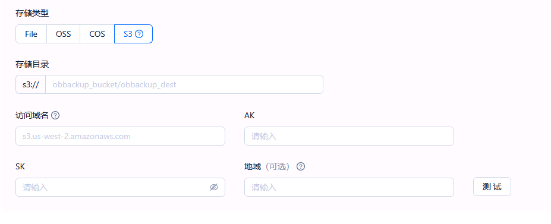
Task: Click the 存储目录 label
Action: point(32,64)
